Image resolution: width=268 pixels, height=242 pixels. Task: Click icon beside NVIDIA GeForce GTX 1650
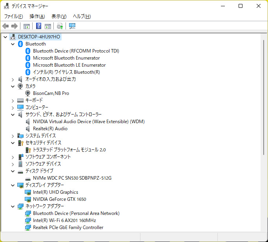pyautogui.click(x=28, y=199)
